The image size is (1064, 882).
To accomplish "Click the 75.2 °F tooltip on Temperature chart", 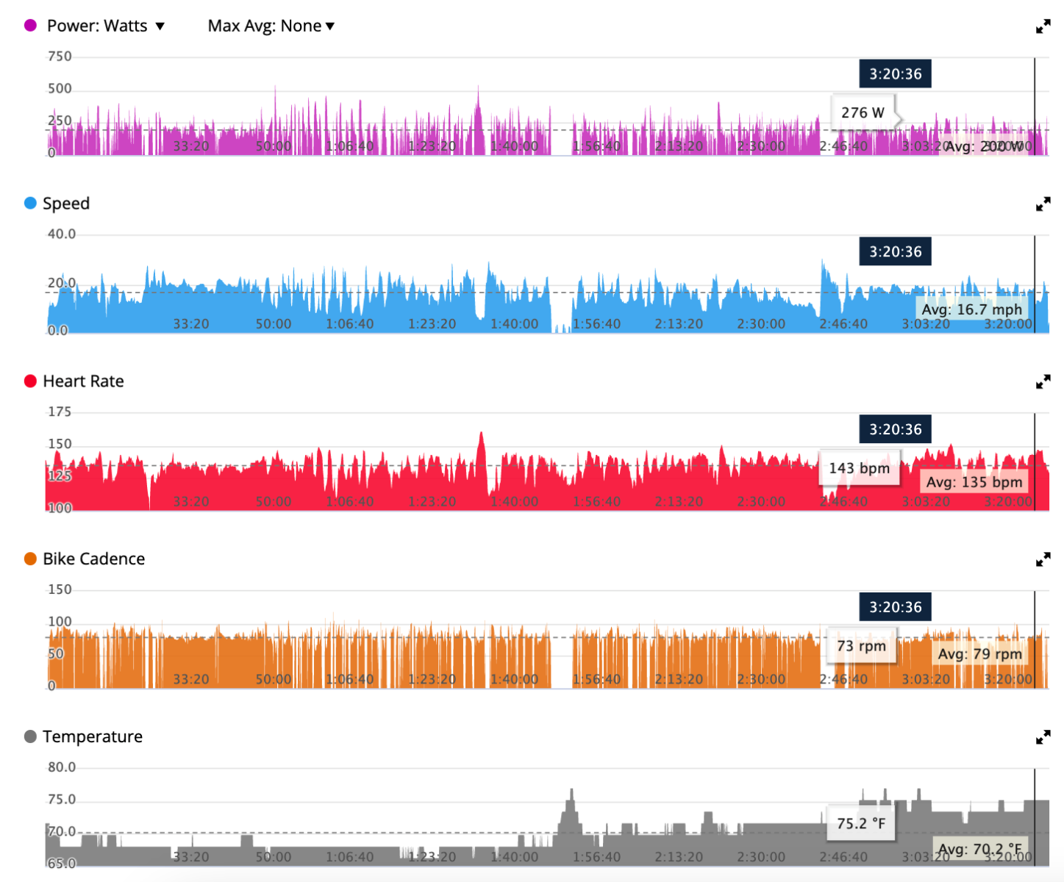I will click(861, 823).
